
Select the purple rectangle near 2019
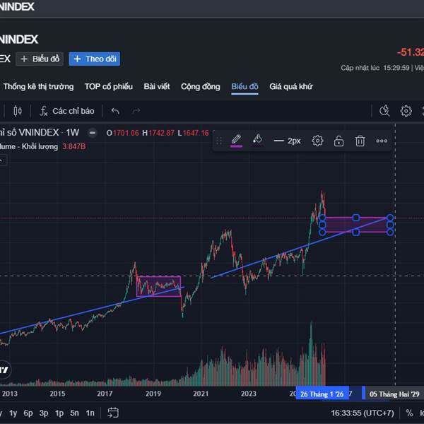click(158, 286)
